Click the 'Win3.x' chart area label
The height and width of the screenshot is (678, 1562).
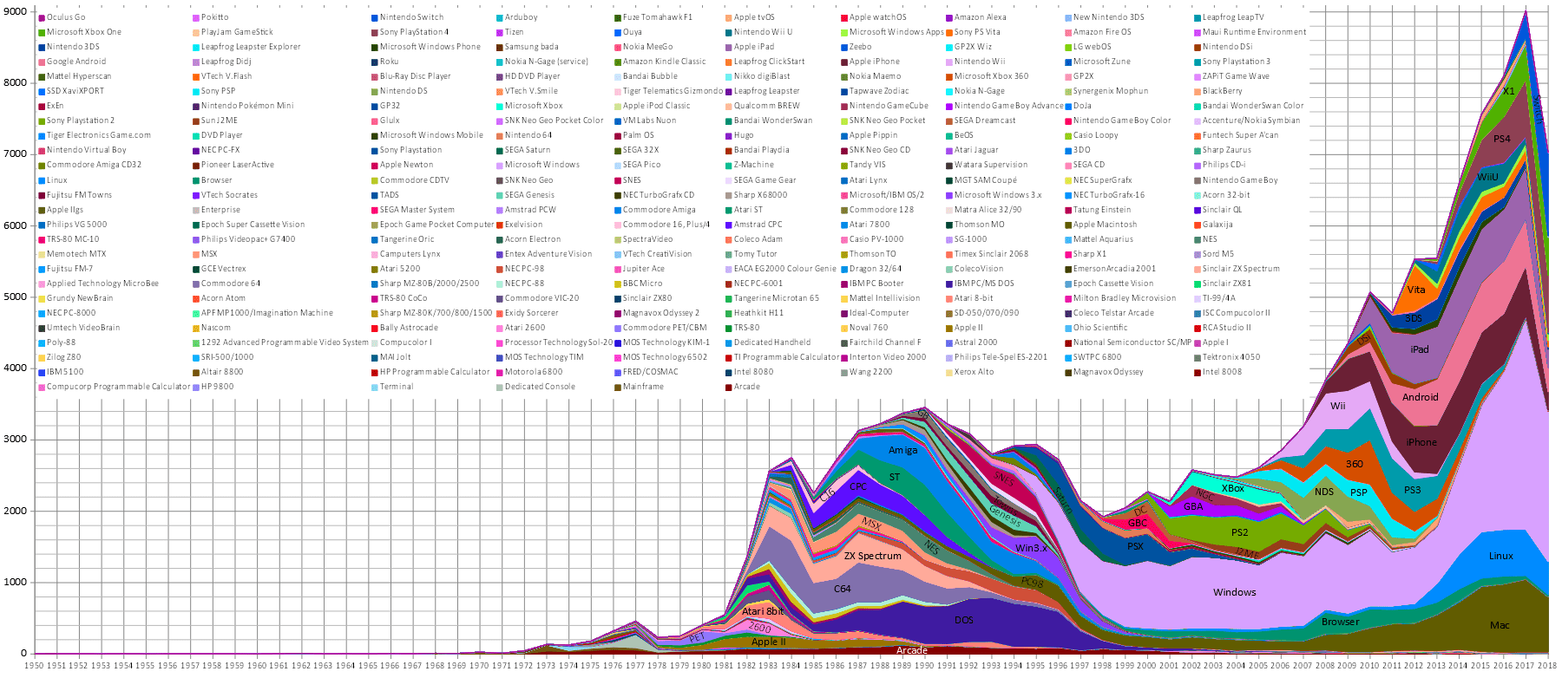tap(1032, 548)
